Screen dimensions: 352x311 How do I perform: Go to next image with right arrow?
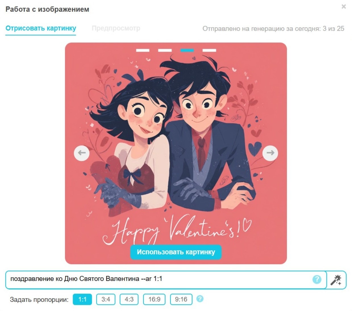(270, 153)
